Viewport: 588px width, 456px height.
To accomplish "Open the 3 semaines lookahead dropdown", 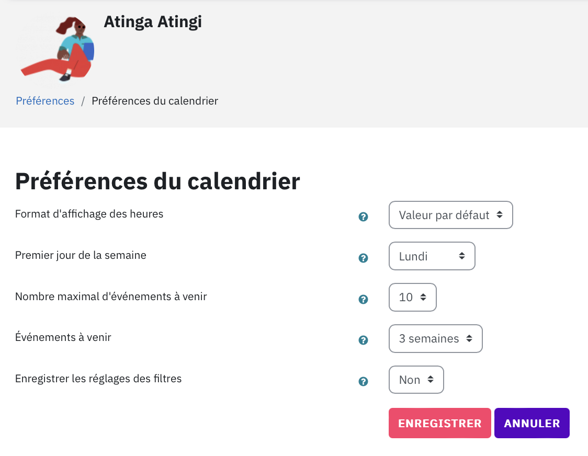I will pyautogui.click(x=435, y=339).
